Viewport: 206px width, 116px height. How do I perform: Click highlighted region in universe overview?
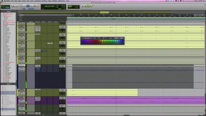pos(104,13)
